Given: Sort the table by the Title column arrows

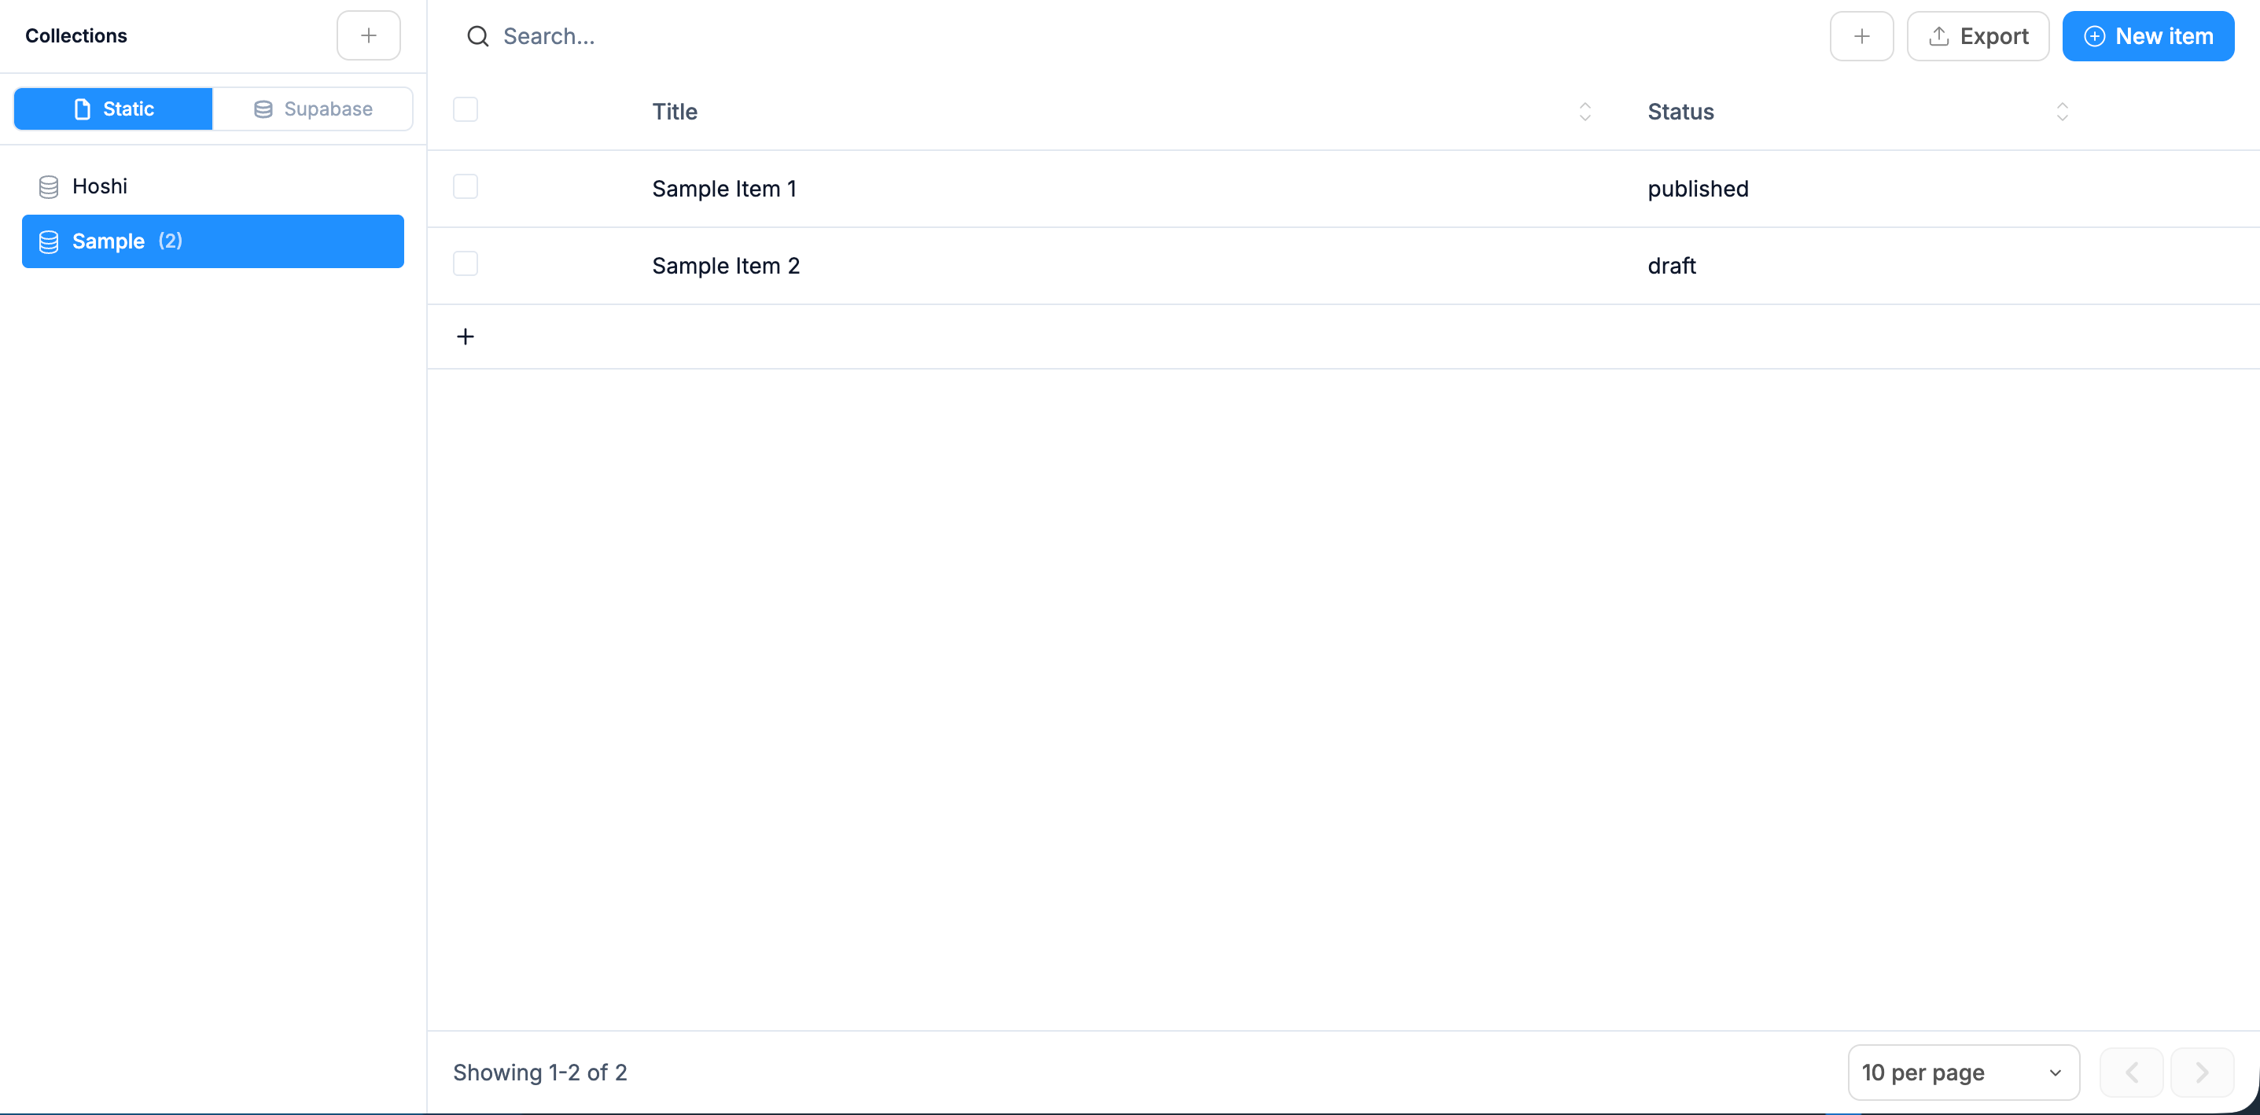Looking at the screenshot, I should point(1585,112).
